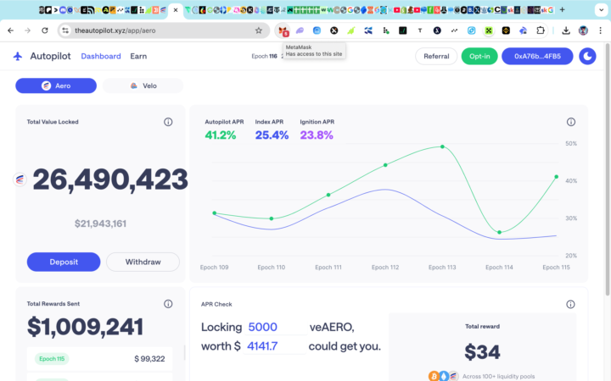Click the green leaf extension icon
The image size is (611, 381).
point(351,30)
